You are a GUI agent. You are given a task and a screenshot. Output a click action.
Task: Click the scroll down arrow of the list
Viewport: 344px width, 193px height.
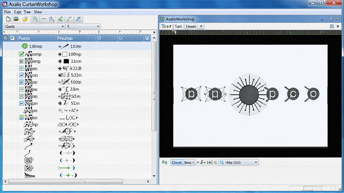click(154, 176)
